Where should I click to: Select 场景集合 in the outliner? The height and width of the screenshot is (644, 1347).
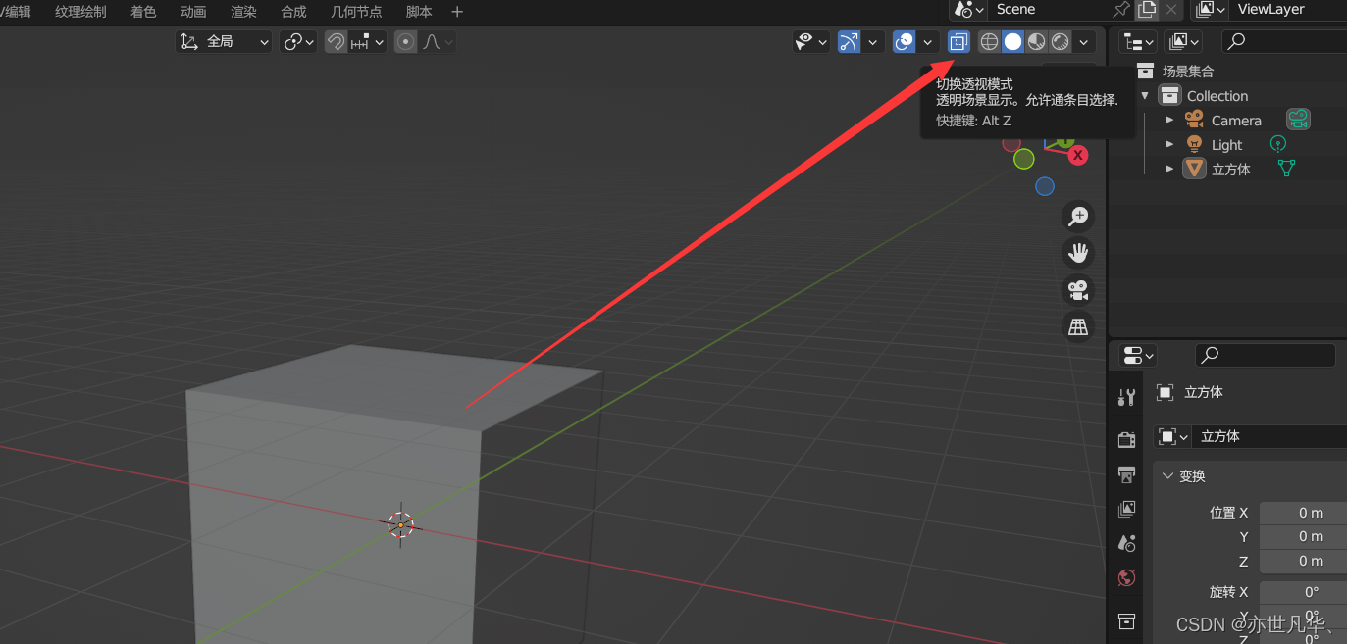click(x=1188, y=71)
